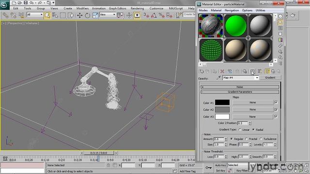Screen dimensions: 310x174
Task: Open Material Editor Modes menu
Action: 203,10
